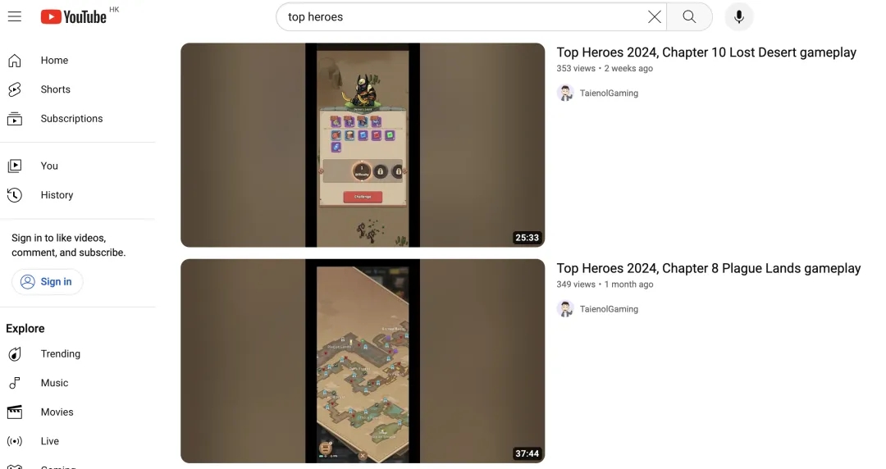Click the YouTube logo
The width and height of the screenshot is (886, 469).
coord(74,17)
